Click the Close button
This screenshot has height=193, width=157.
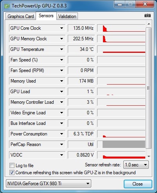coord(138,184)
